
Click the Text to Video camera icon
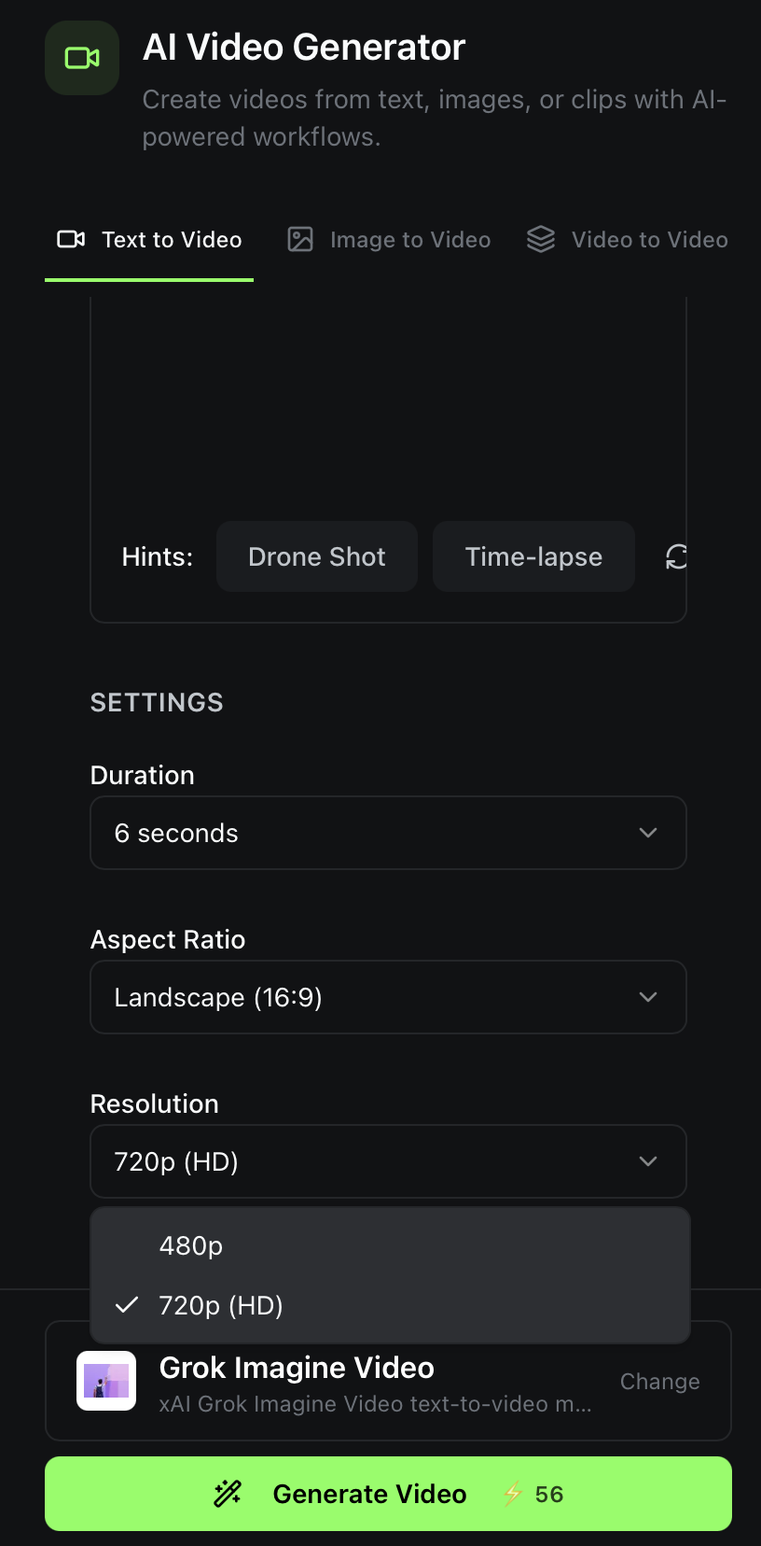pos(71,240)
